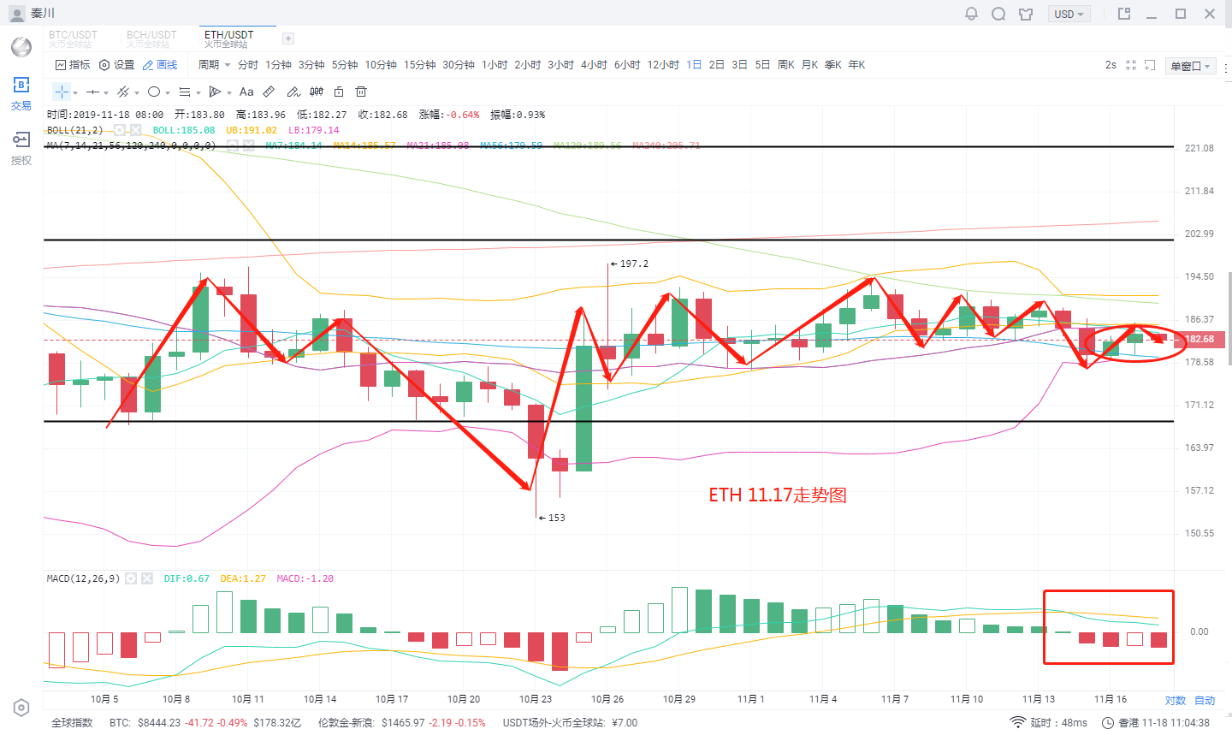Expand the crosshair tool dropdown arrow
Viewport: 1232px width, 735px height.
[x=75, y=92]
